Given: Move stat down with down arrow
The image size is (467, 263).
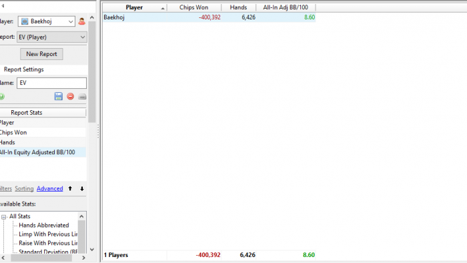Looking at the screenshot, I should [x=82, y=188].
